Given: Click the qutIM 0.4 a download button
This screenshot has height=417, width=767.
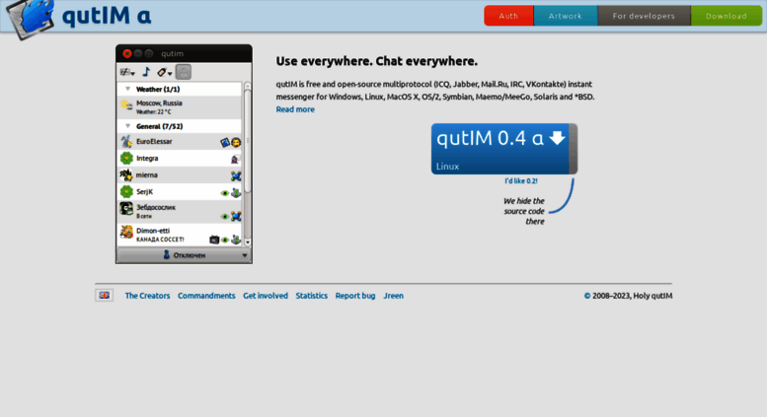Looking at the screenshot, I should click(499, 149).
